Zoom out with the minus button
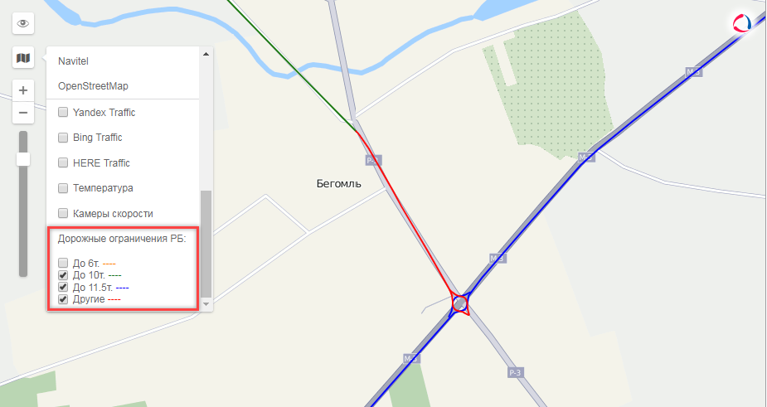The width and height of the screenshot is (767, 407). pyautogui.click(x=23, y=113)
